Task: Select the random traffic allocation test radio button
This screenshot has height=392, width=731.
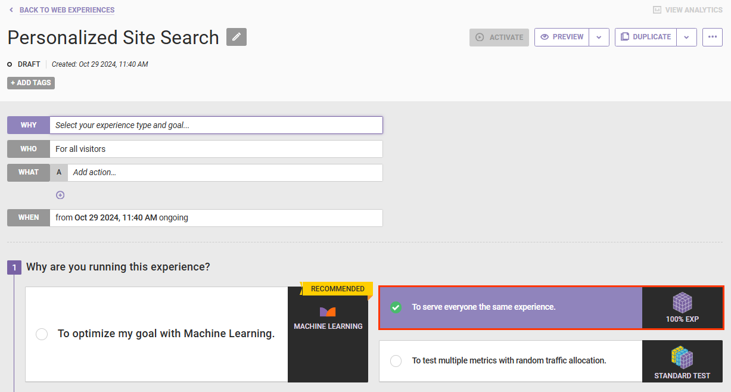Action: 396,361
